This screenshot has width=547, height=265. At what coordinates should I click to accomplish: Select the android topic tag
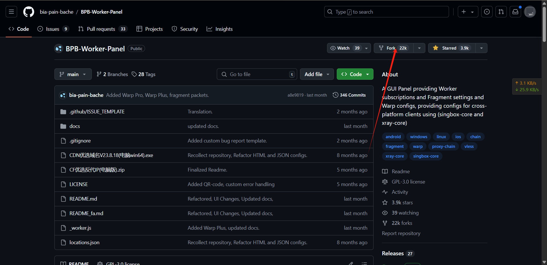[x=393, y=137]
